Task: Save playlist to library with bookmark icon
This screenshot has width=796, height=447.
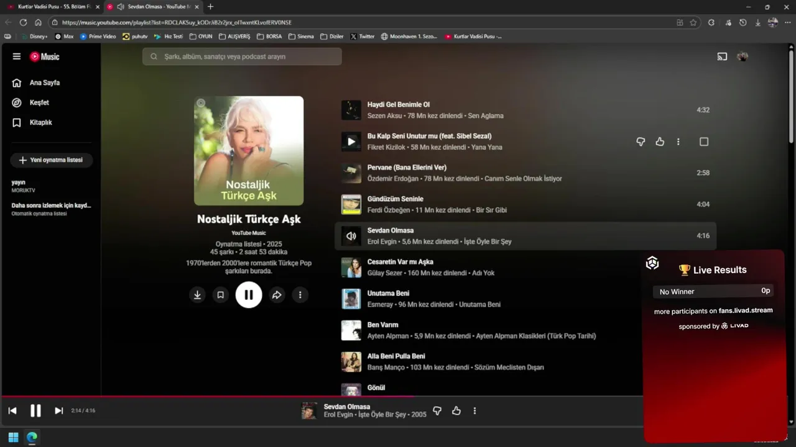Action: pyautogui.click(x=220, y=295)
